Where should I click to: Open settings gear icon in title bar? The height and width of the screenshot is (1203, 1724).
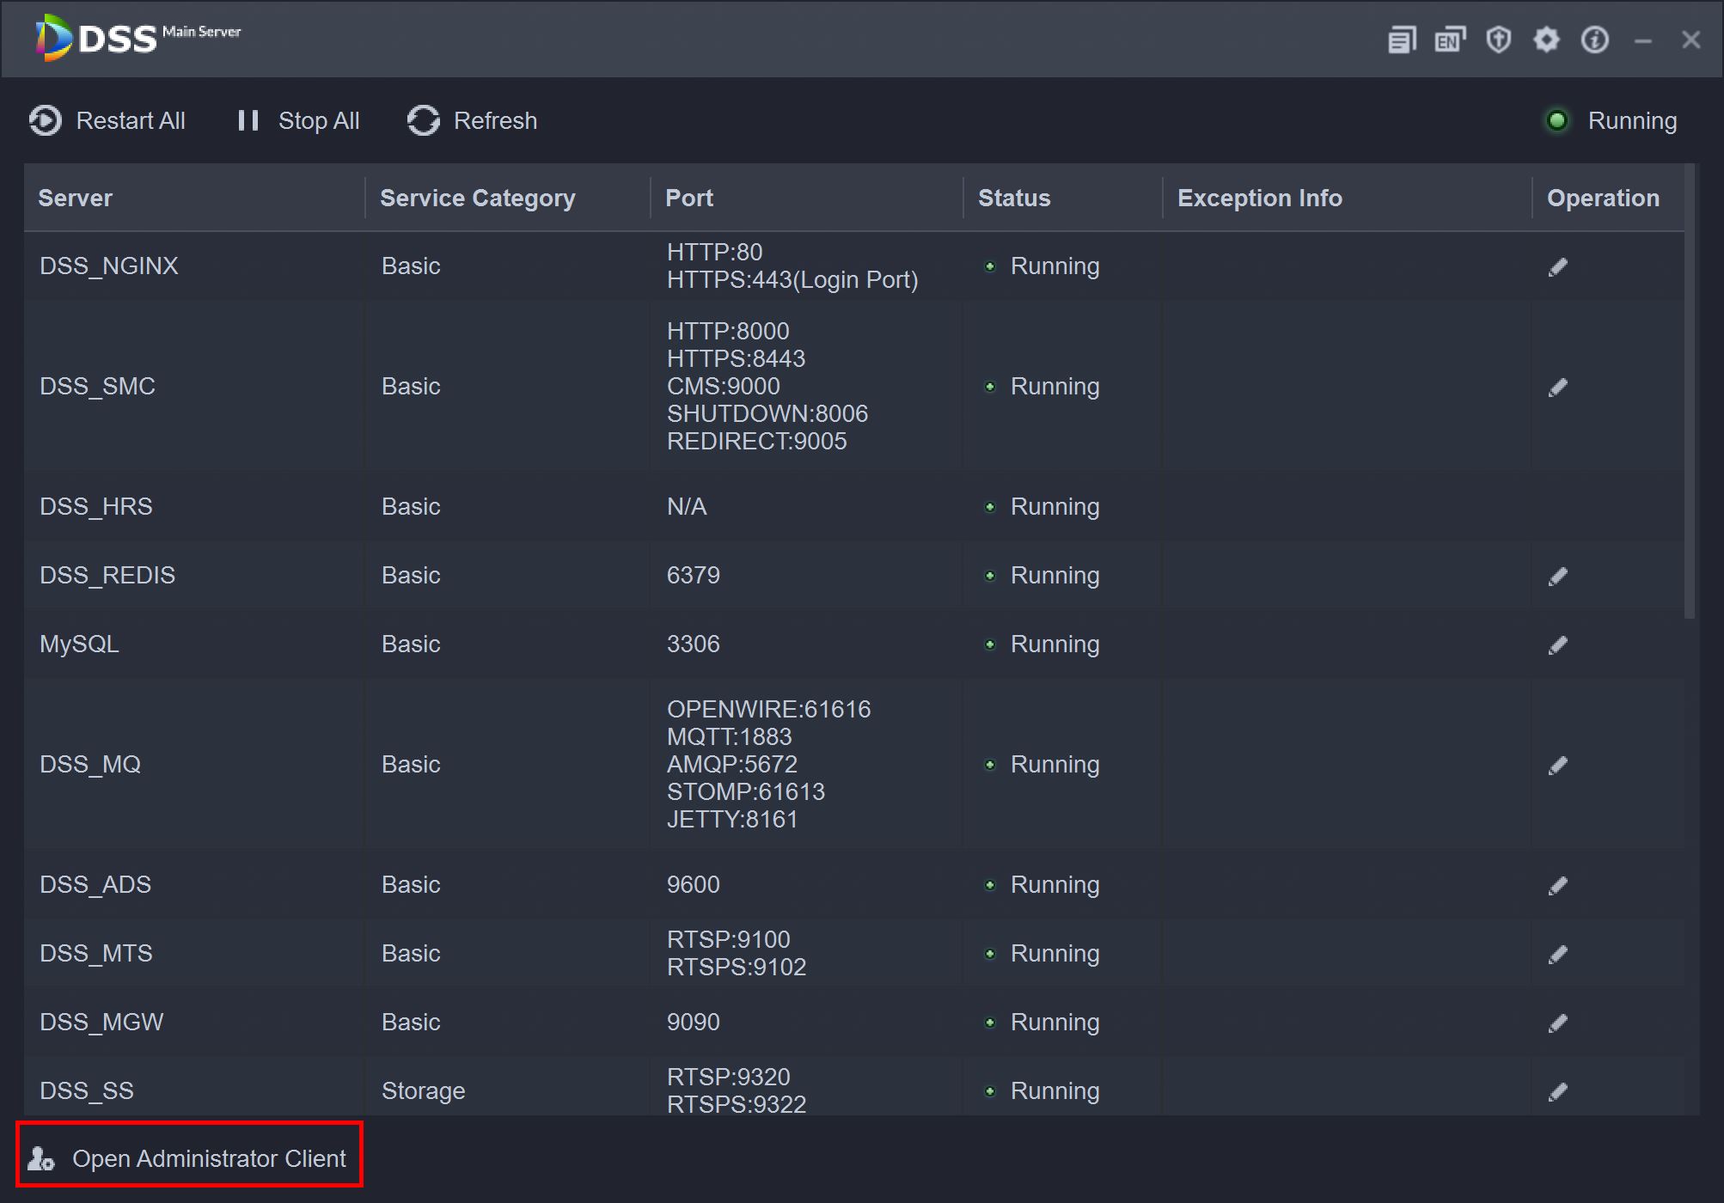tap(1546, 40)
